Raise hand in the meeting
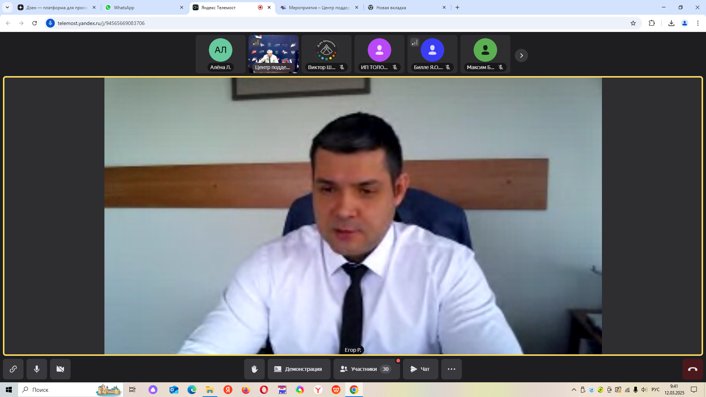 (254, 369)
